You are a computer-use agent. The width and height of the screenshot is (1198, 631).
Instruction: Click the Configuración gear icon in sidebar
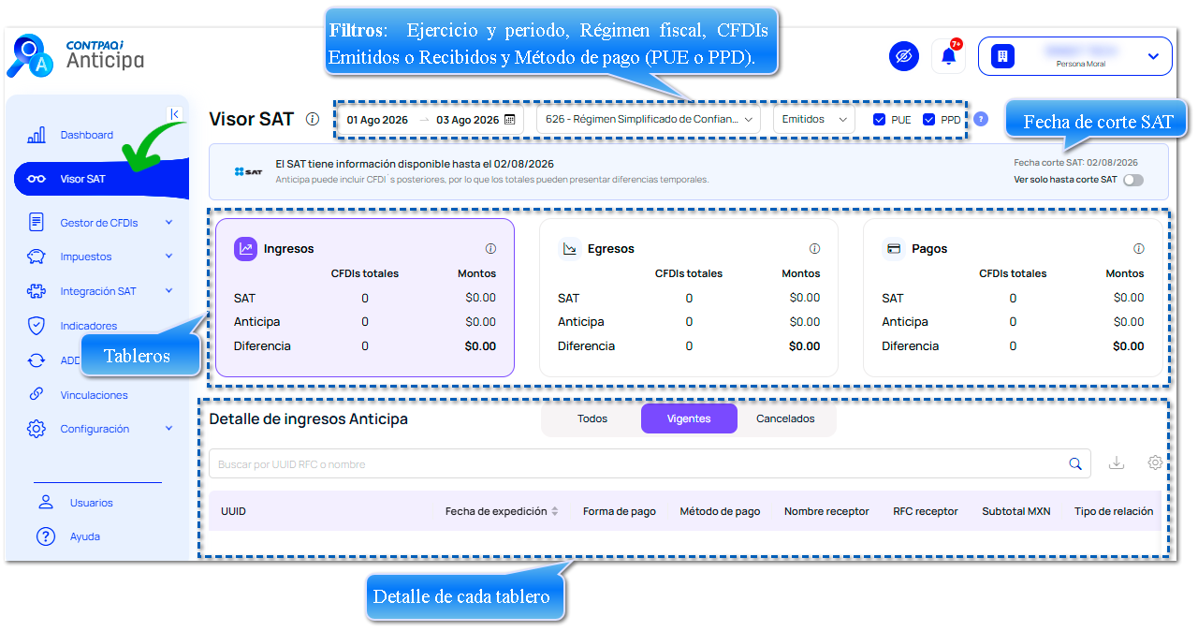[x=37, y=429]
